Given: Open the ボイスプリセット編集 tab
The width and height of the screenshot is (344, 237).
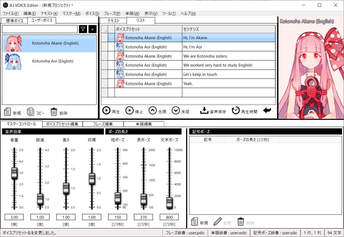Looking at the screenshot, I should [x=62, y=124].
